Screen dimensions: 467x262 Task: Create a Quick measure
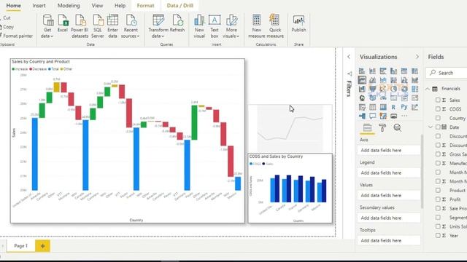coord(275,26)
